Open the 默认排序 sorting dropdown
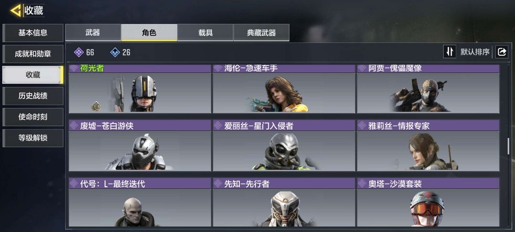Image resolution: width=515 pixels, height=232 pixels. pyautogui.click(x=475, y=52)
